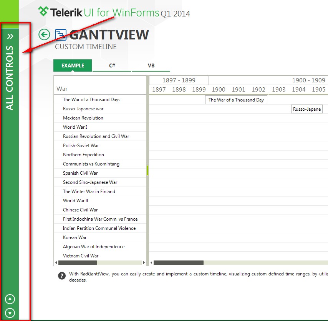
Task: Click the Telerik logo icon
Action: click(x=43, y=11)
